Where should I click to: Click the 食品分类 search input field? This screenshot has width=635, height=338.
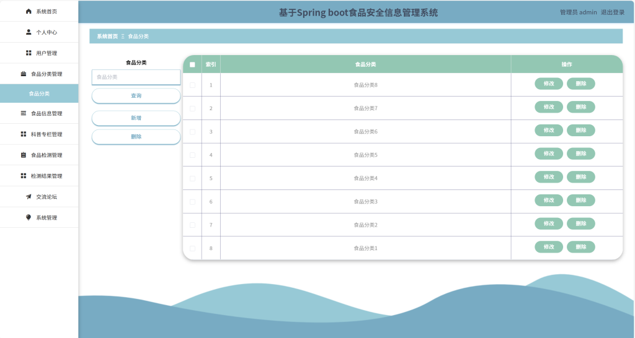click(x=136, y=77)
